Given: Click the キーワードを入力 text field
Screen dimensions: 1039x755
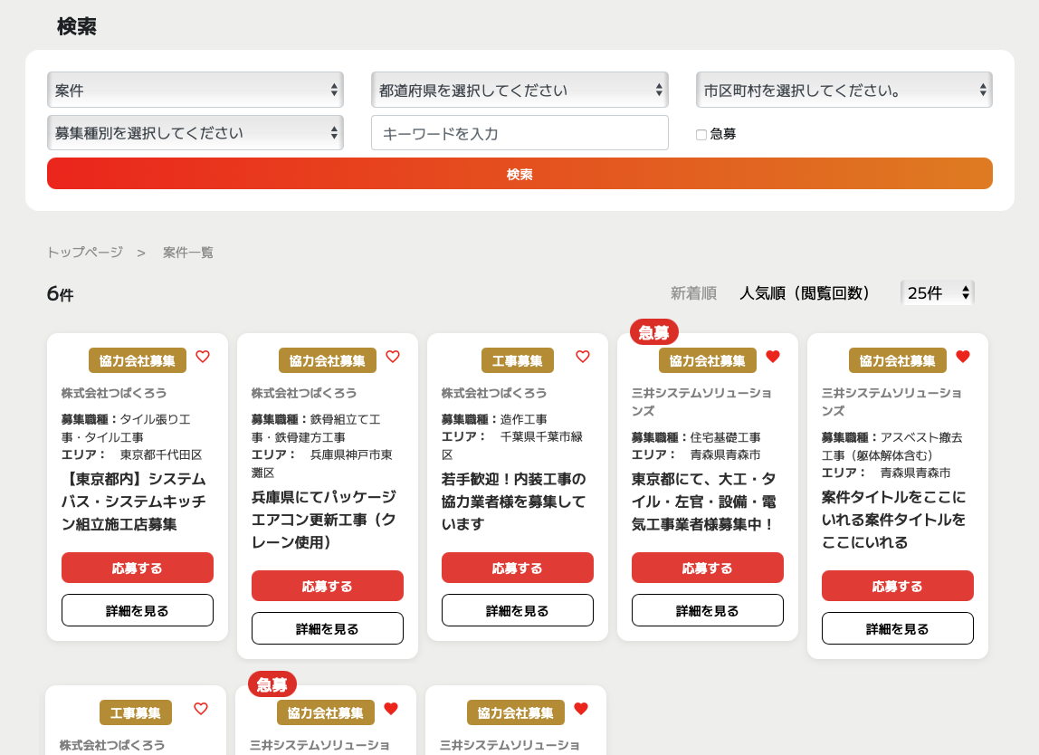Looking at the screenshot, I should click(x=519, y=133).
